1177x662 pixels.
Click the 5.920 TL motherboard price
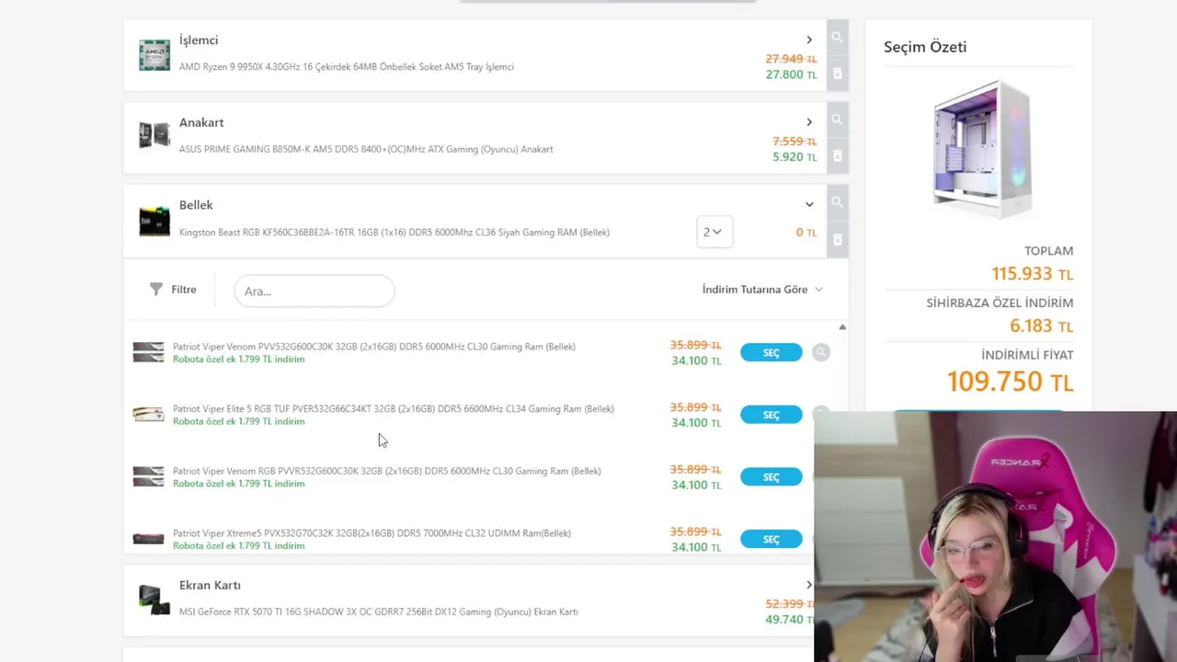click(x=794, y=157)
